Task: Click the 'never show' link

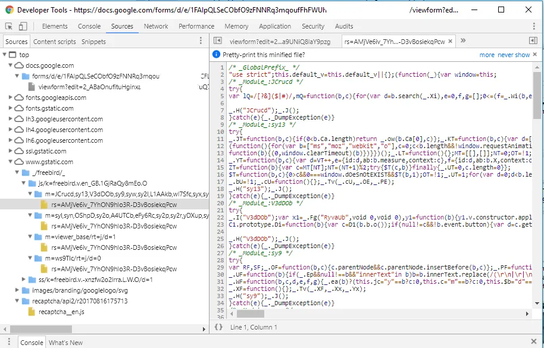Action: tap(514, 55)
